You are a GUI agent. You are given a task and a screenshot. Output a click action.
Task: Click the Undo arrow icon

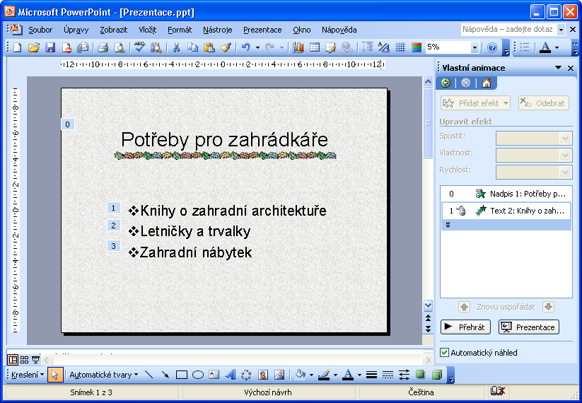[x=245, y=47]
